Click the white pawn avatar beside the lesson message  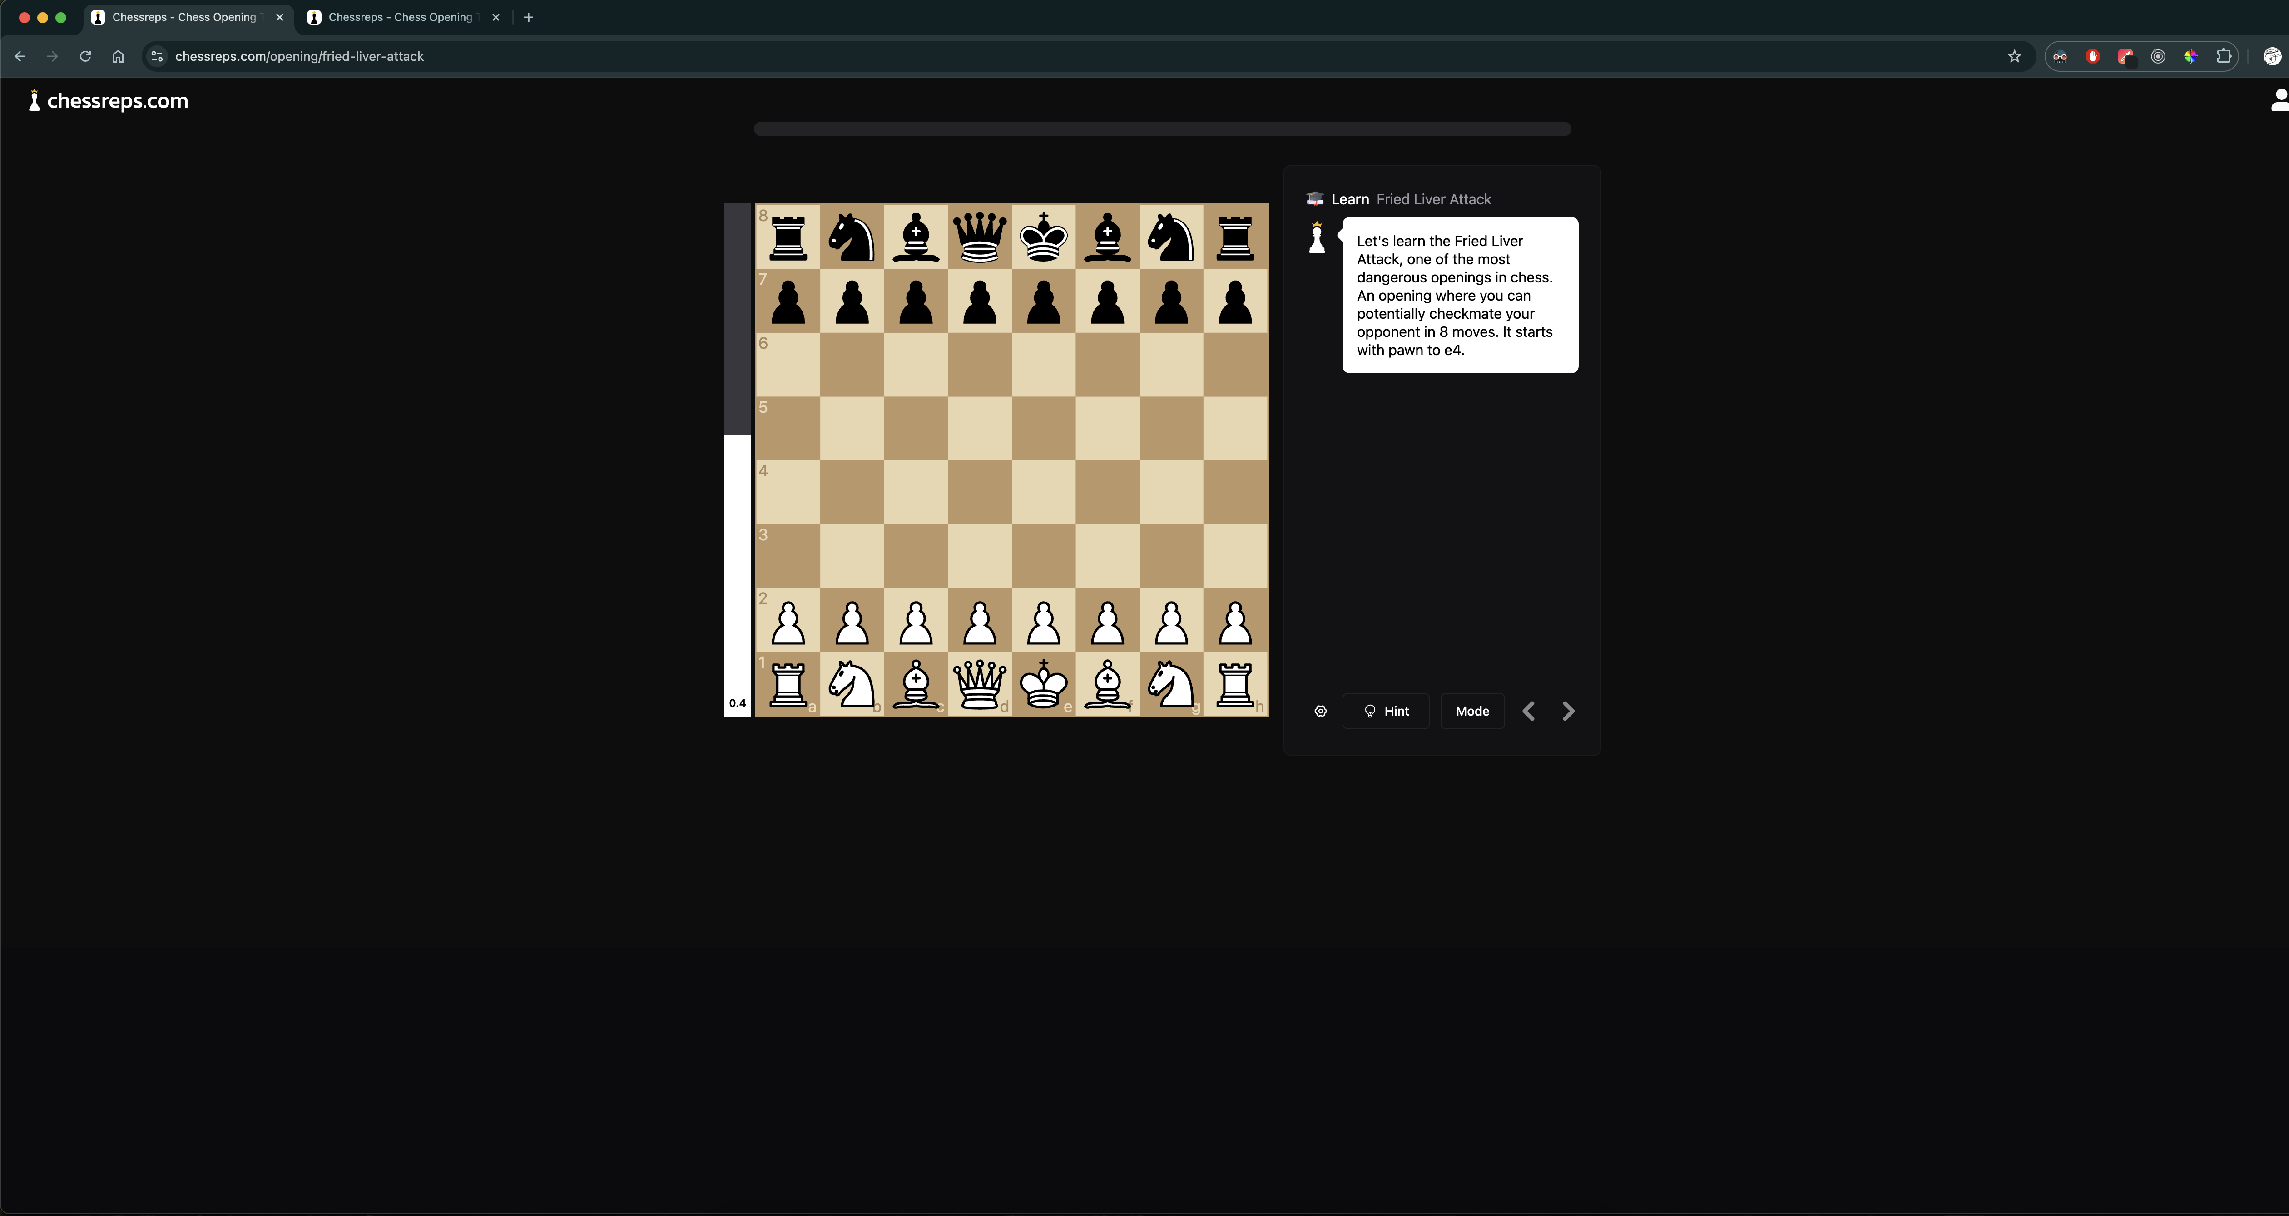pyautogui.click(x=1316, y=238)
